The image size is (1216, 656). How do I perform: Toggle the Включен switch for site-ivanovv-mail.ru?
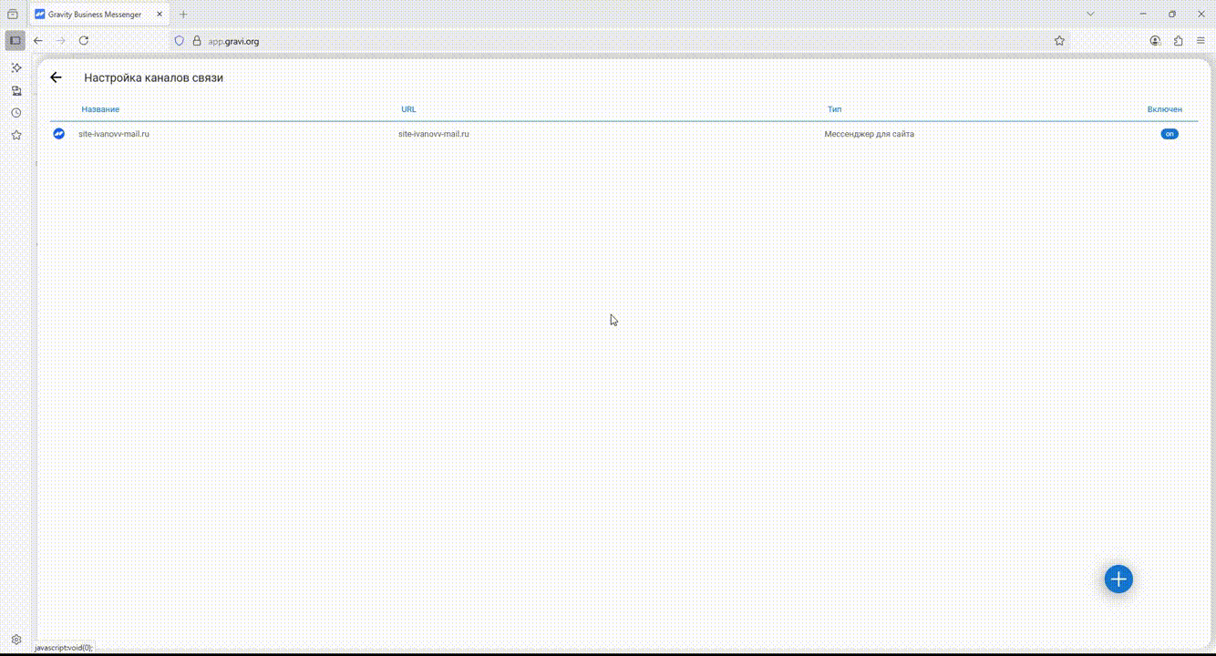[1169, 134]
